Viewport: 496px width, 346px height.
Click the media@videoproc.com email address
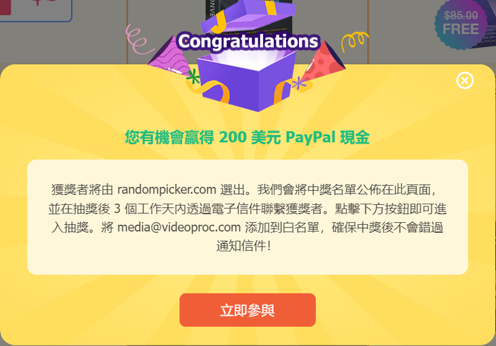point(179,227)
